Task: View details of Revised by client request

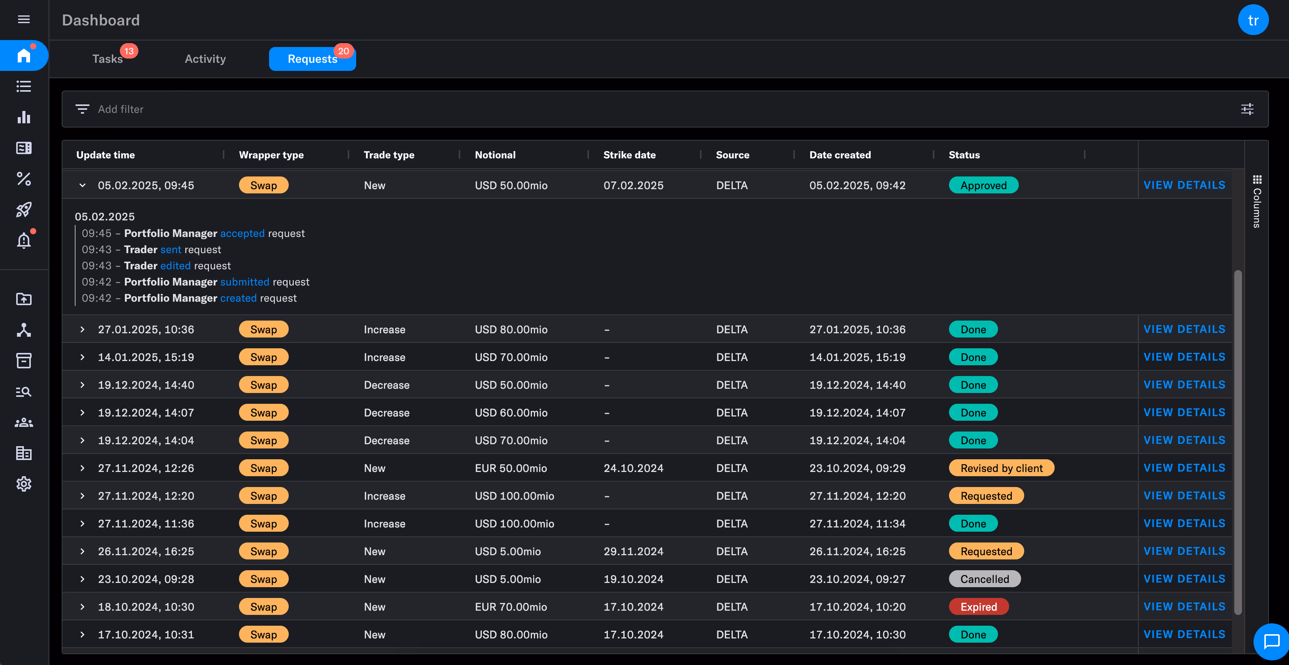Action: coord(1185,468)
